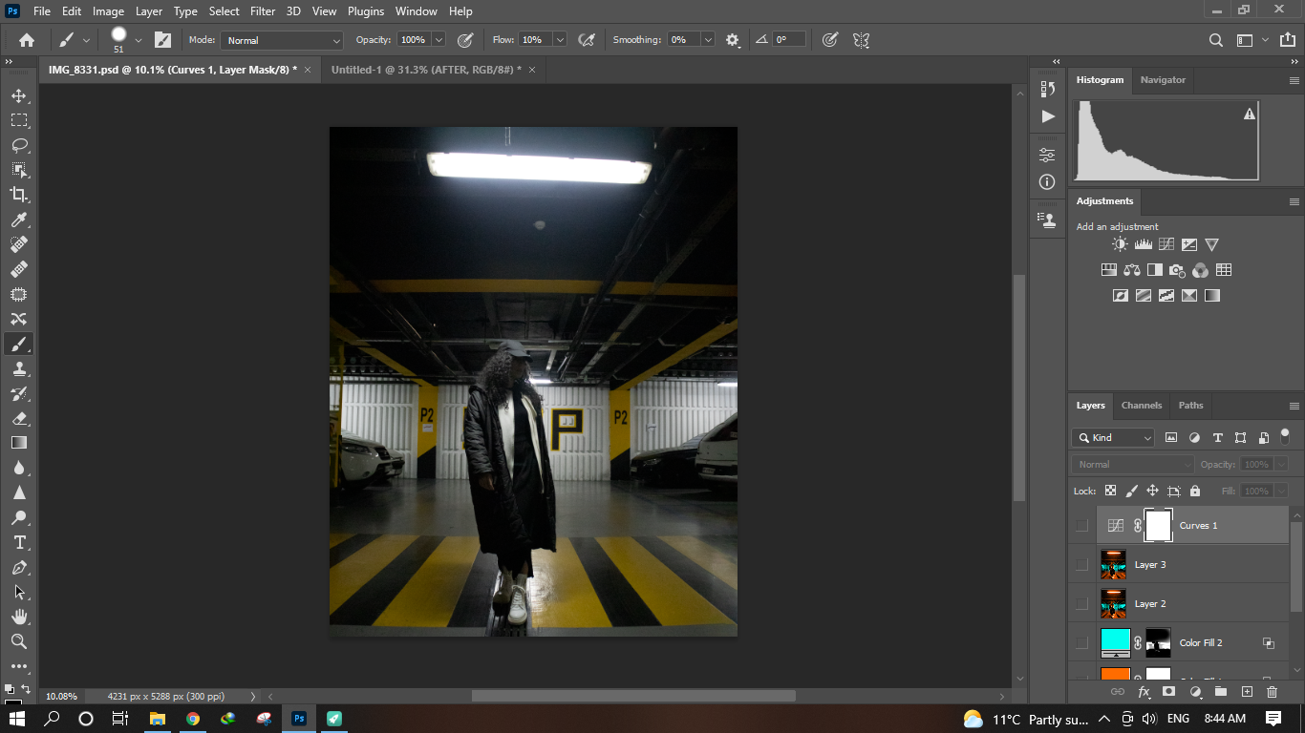Select the Spot Healing Brush tool
Viewport: 1305px width, 733px height.
click(19, 244)
